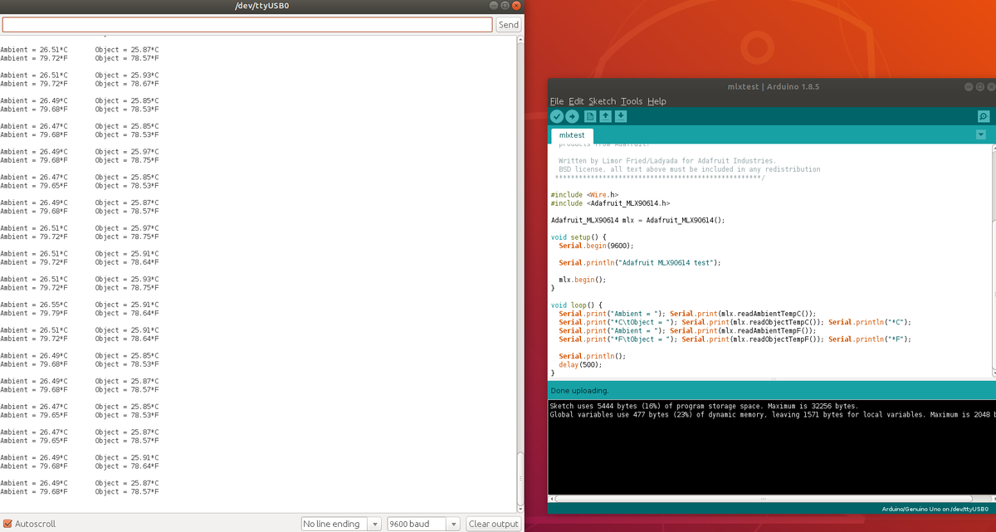Click the mlxtest | Arduino 1.8.5 title bar
This screenshot has height=532, width=996.
click(773, 86)
